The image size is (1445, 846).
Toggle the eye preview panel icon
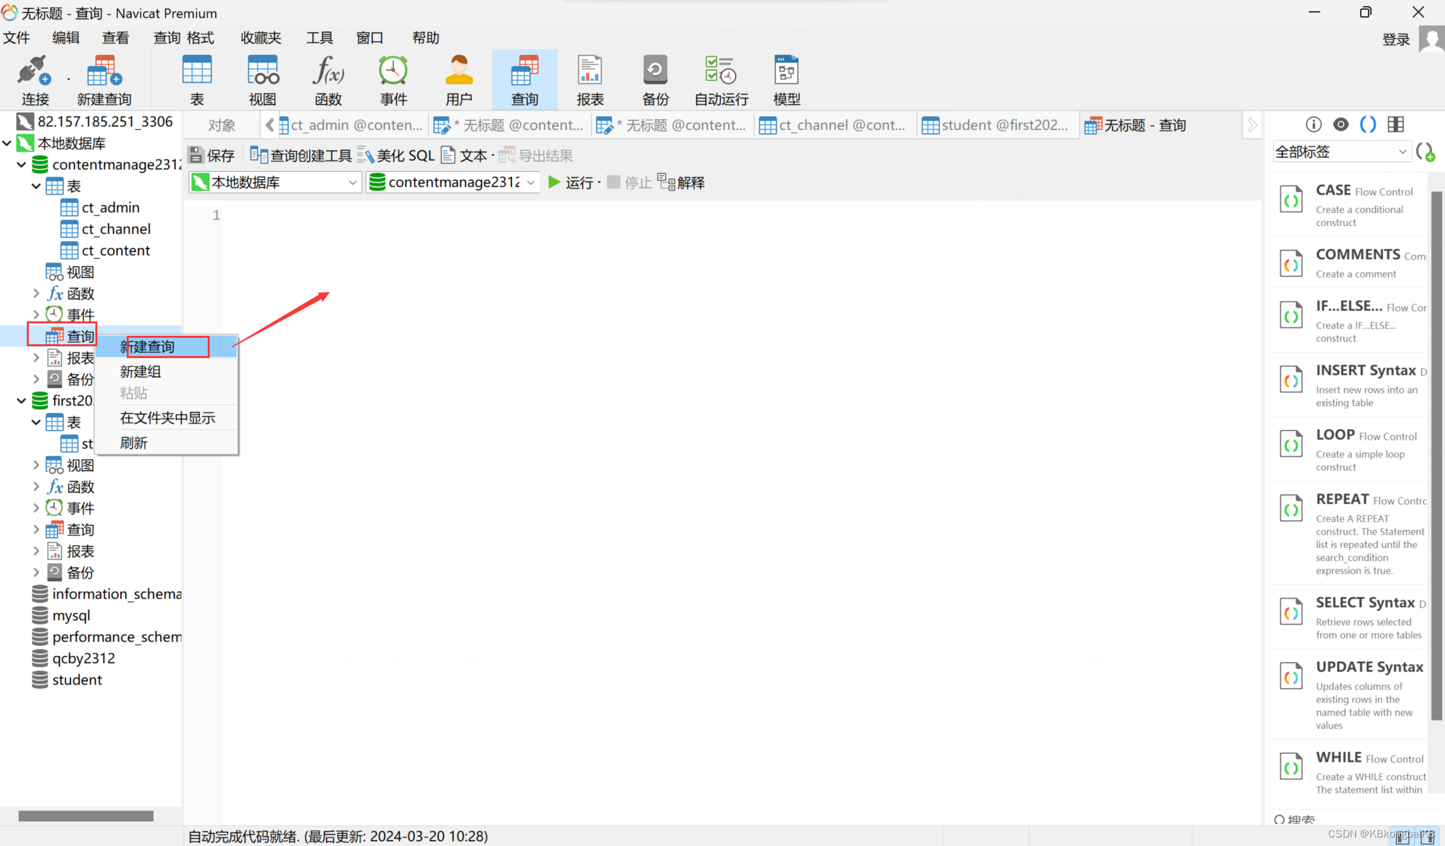coord(1340,124)
